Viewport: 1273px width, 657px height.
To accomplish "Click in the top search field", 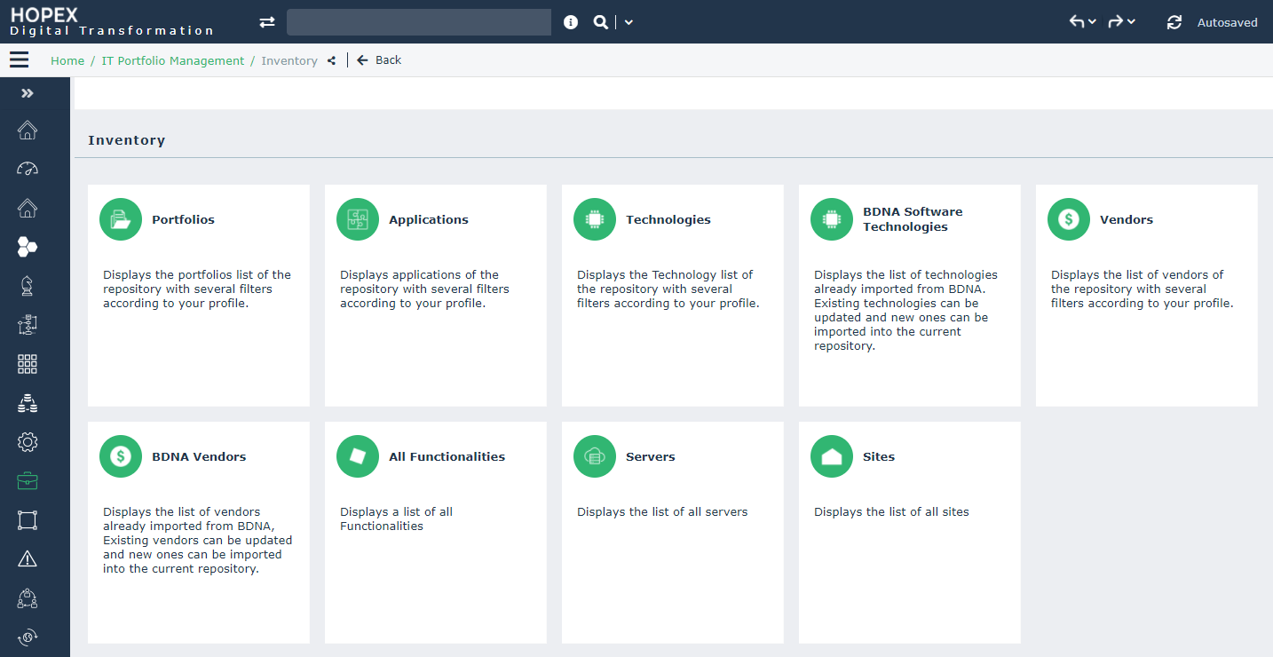I will pyautogui.click(x=418, y=22).
